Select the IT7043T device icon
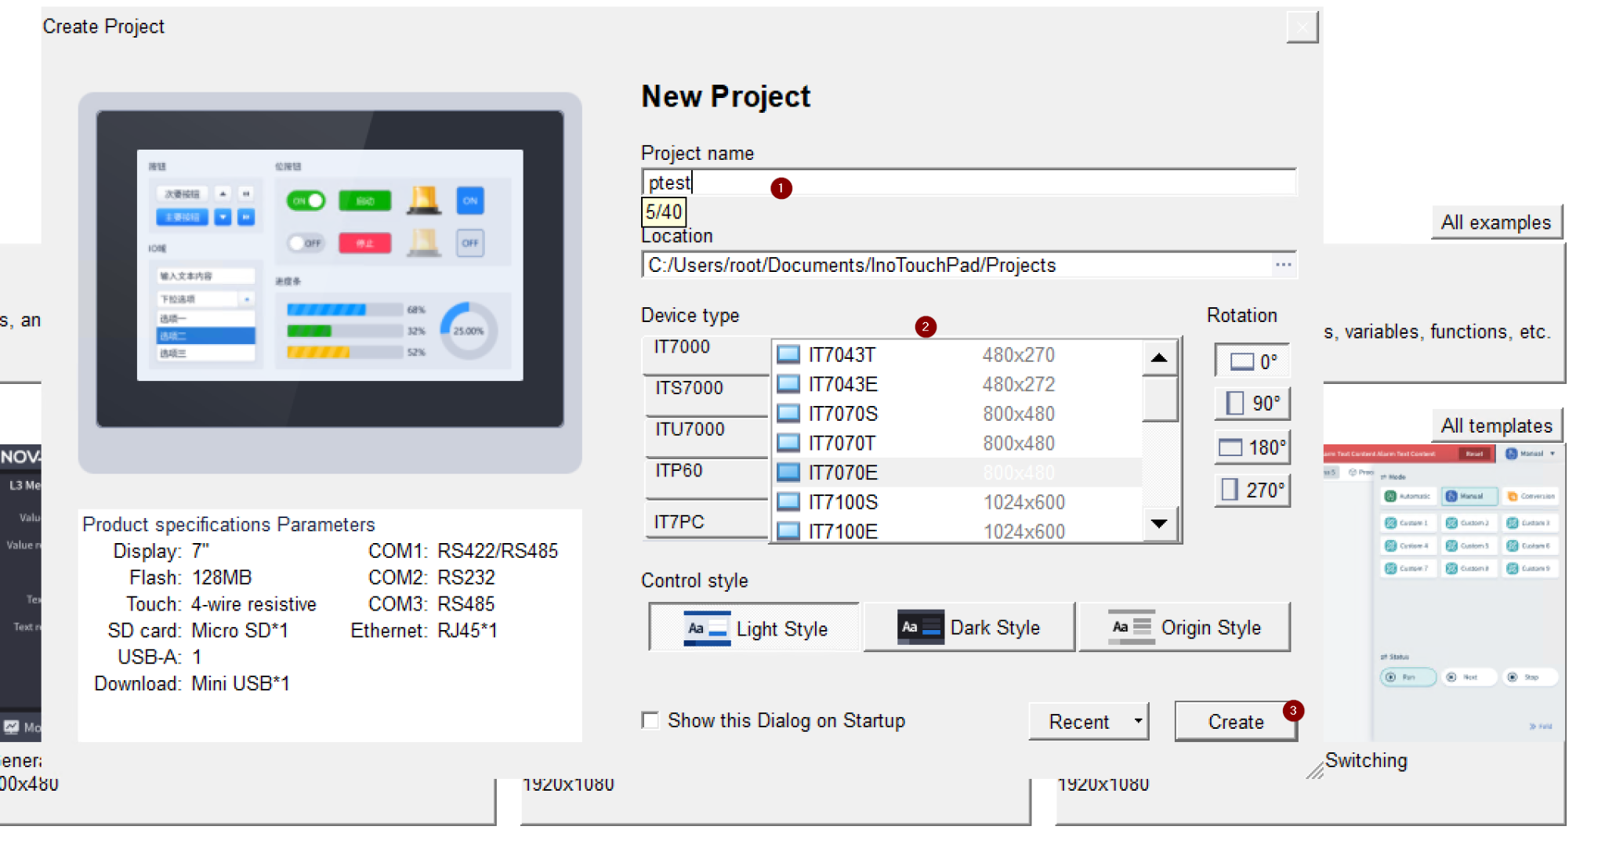This screenshot has width=1605, height=844. coord(788,355)
